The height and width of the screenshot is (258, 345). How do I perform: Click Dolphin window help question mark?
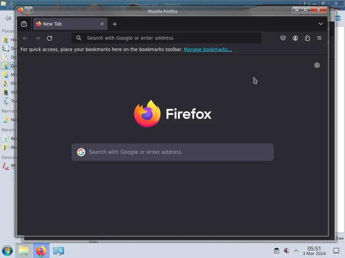[x=305, y=3]
